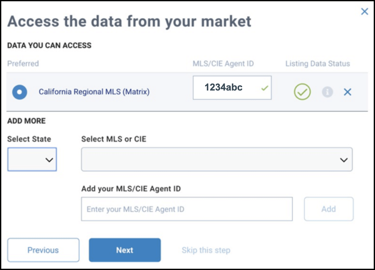Remove the California Regional MLS row

click(347, 92)
